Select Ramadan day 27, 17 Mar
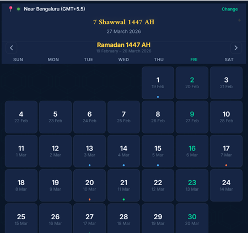This screenshot has height=233, width=248. (x=89, y=218)
